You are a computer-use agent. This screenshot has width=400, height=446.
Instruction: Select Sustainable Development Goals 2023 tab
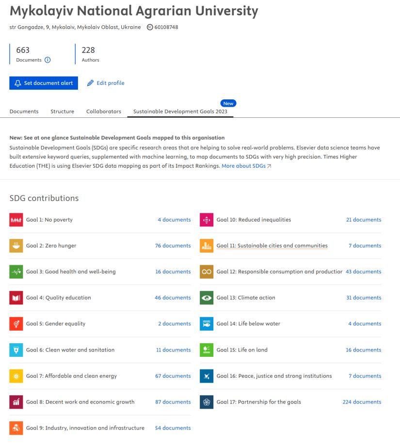(180, 111)
